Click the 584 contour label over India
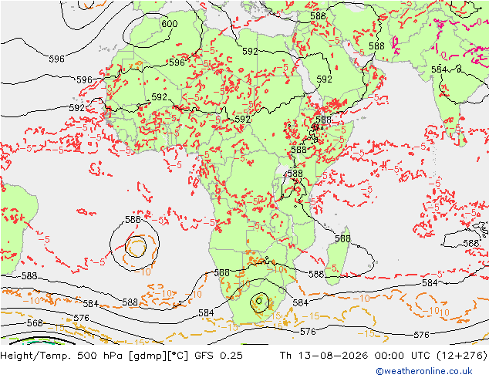This screenshot has width=489, height=378. pyautogui.click(x=439, y=69)
